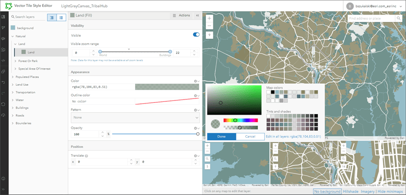Click the Search layers field

[28, 17]
